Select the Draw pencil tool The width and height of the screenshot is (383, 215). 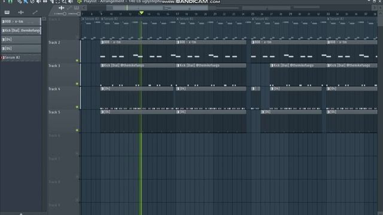point(20,1)
